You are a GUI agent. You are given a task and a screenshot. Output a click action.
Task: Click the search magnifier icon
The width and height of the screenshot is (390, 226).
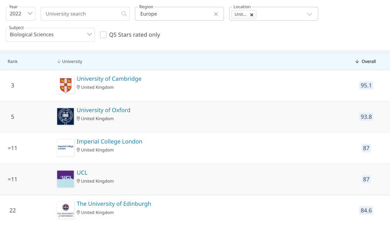pos(124,14)
